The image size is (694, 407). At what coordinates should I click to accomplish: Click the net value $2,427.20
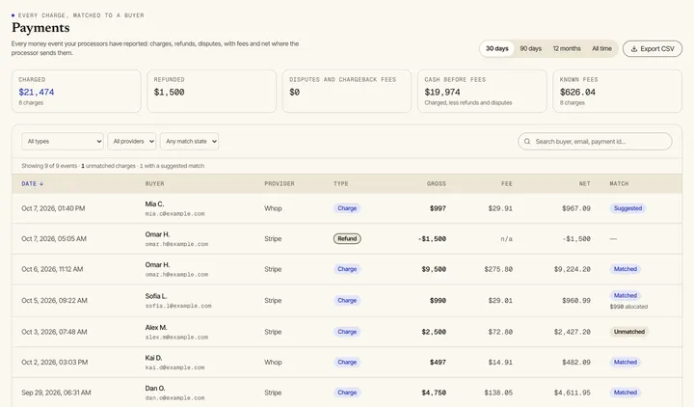pos(573,332)
